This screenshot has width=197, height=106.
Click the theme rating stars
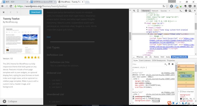(x=32, y=57)
